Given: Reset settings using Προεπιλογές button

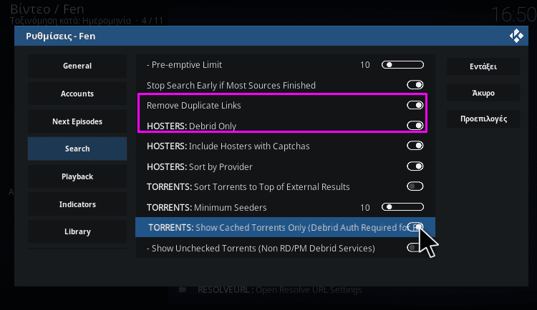Looking at the screenshot, I should click(x=483, y=119).
